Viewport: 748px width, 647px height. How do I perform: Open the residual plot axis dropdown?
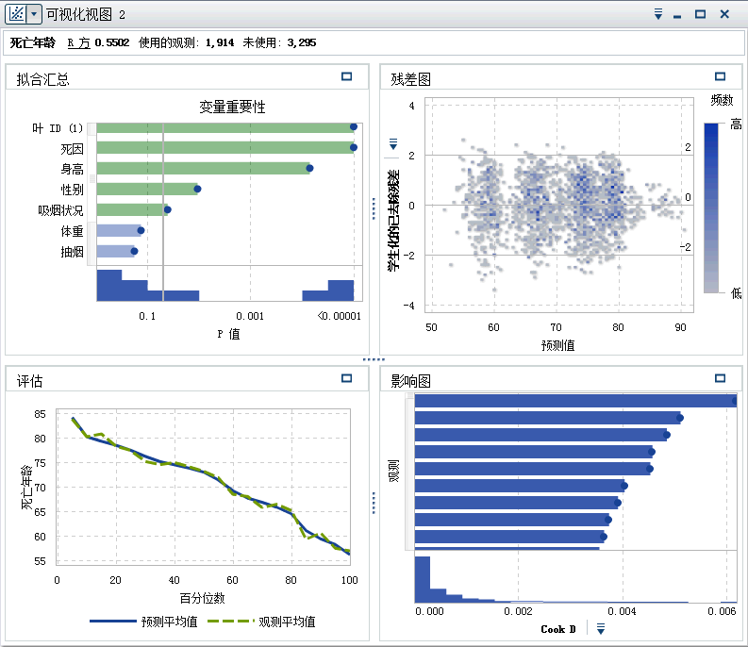(x=394, y=143)
